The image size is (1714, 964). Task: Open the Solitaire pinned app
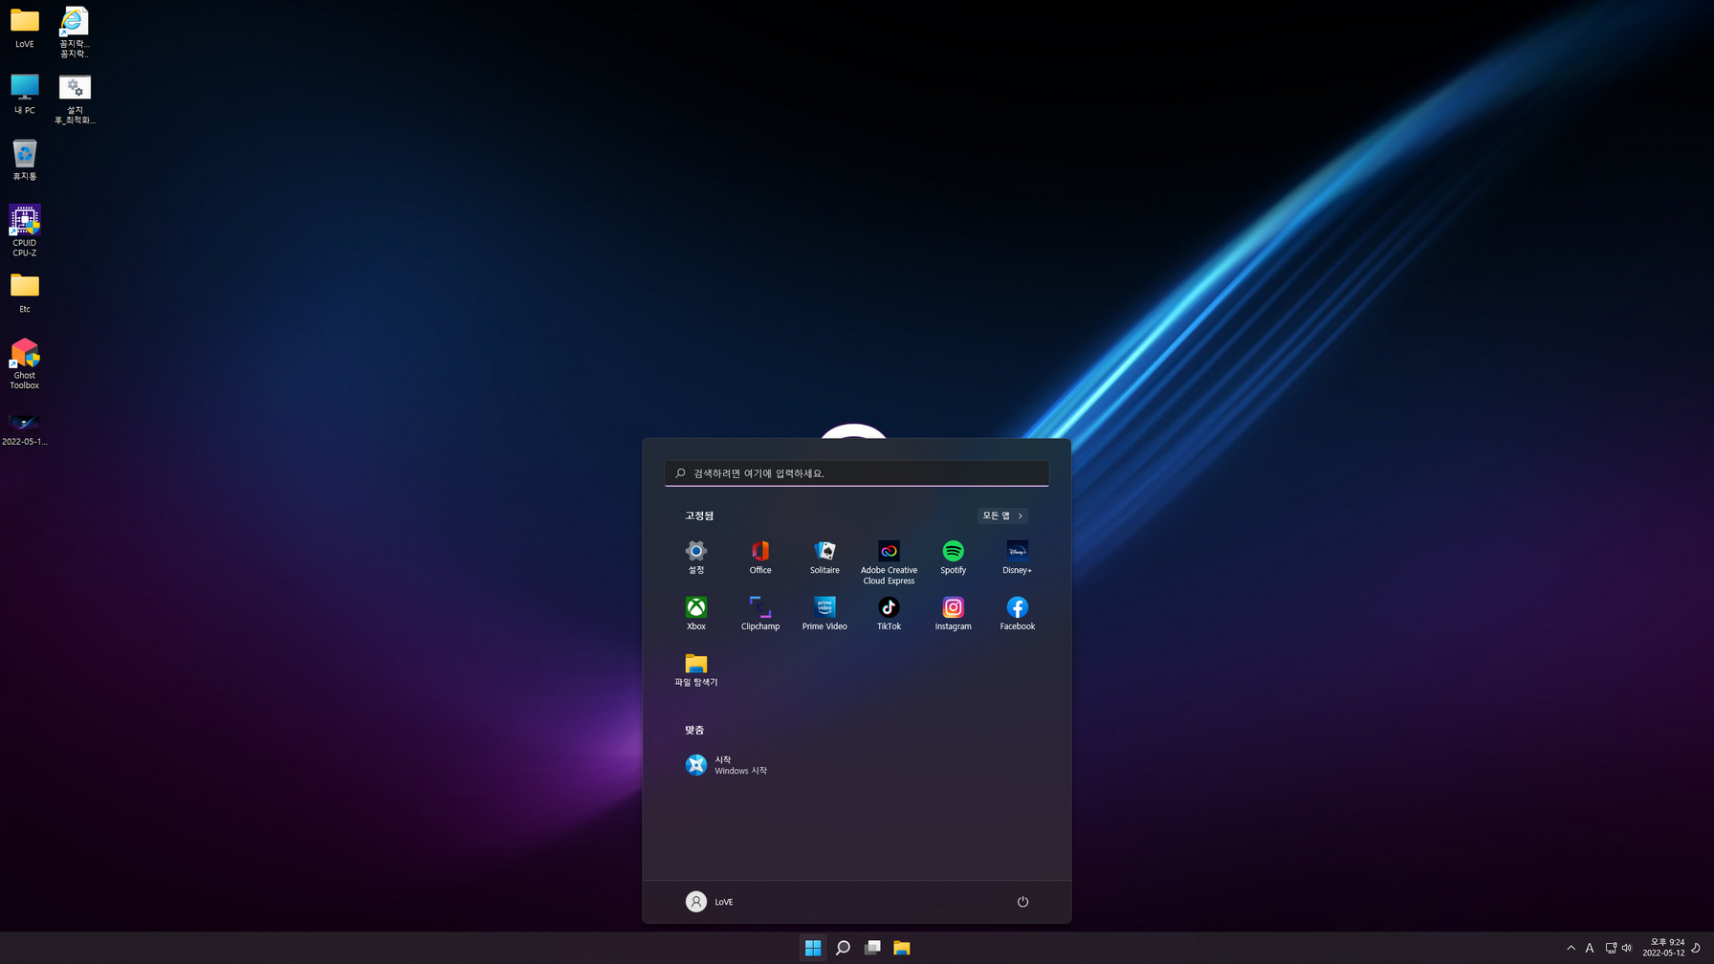coord(824,558)
